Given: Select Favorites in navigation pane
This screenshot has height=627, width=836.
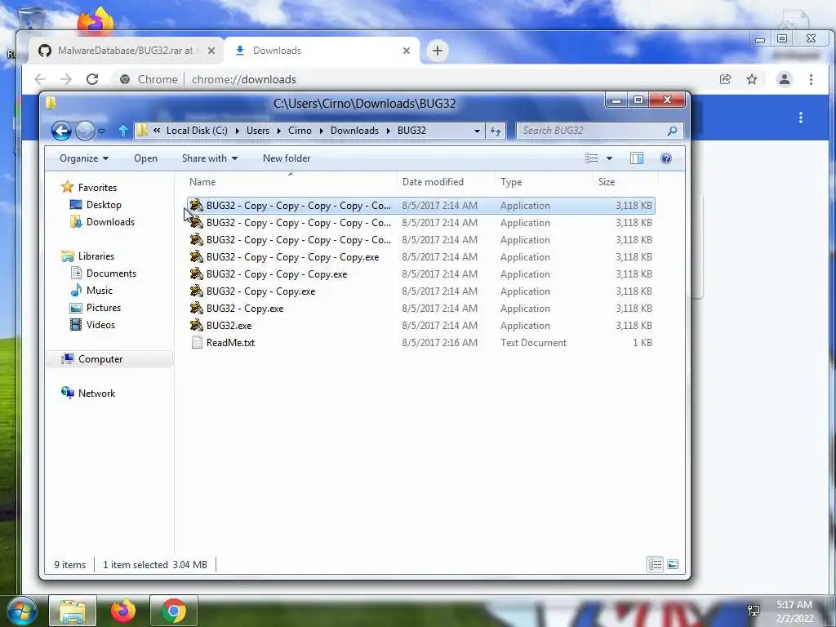Looking at the screenshot, I should coord(97,188).
